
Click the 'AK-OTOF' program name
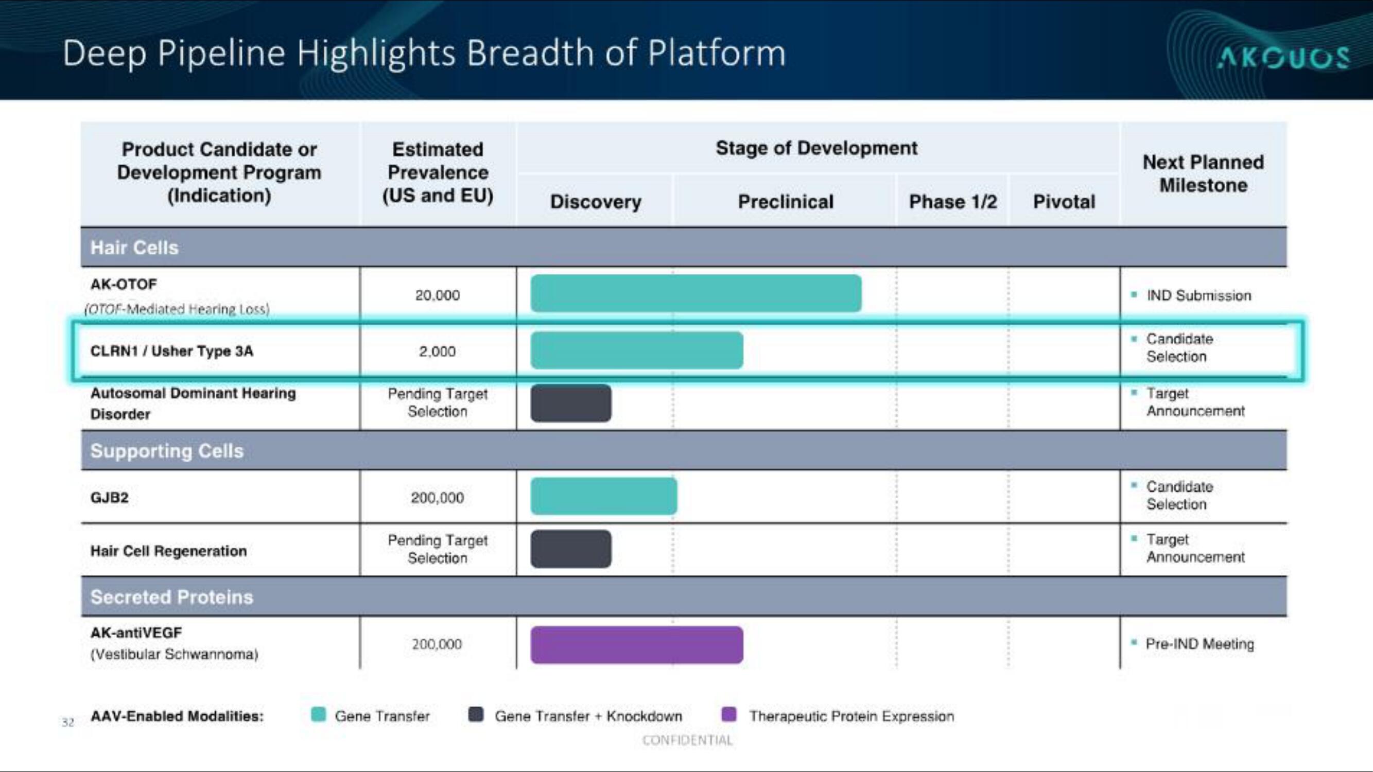click(x=124, y=284)
